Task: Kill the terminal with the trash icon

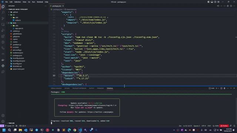Action: pos(224,88)
